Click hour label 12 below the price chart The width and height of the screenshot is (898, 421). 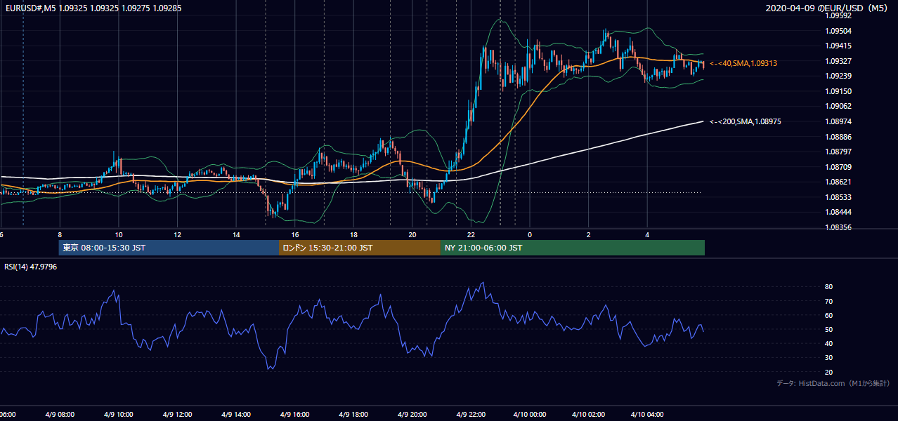[177, 234]
